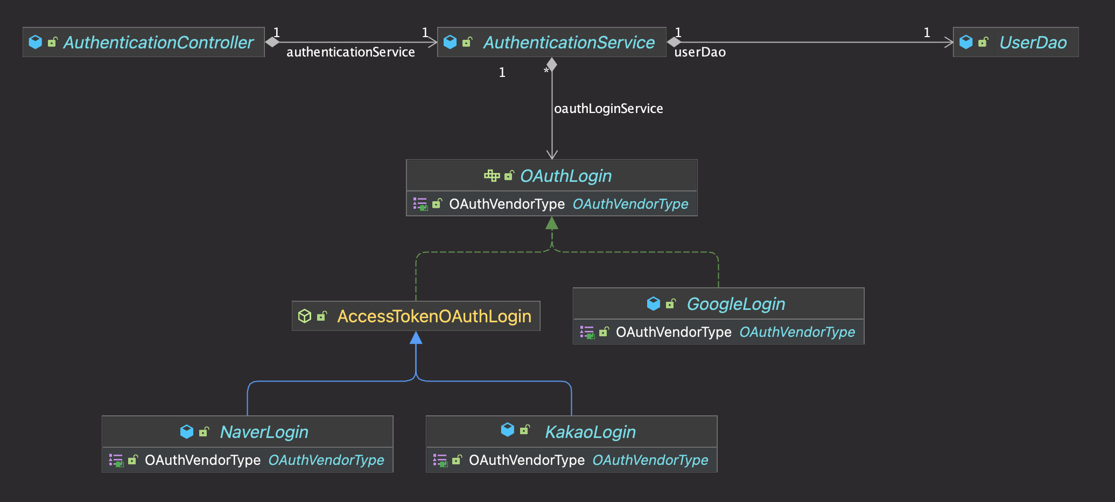
Task: Click the lock icon beside GoogleLogin title
Action: (x=671, y=303)
